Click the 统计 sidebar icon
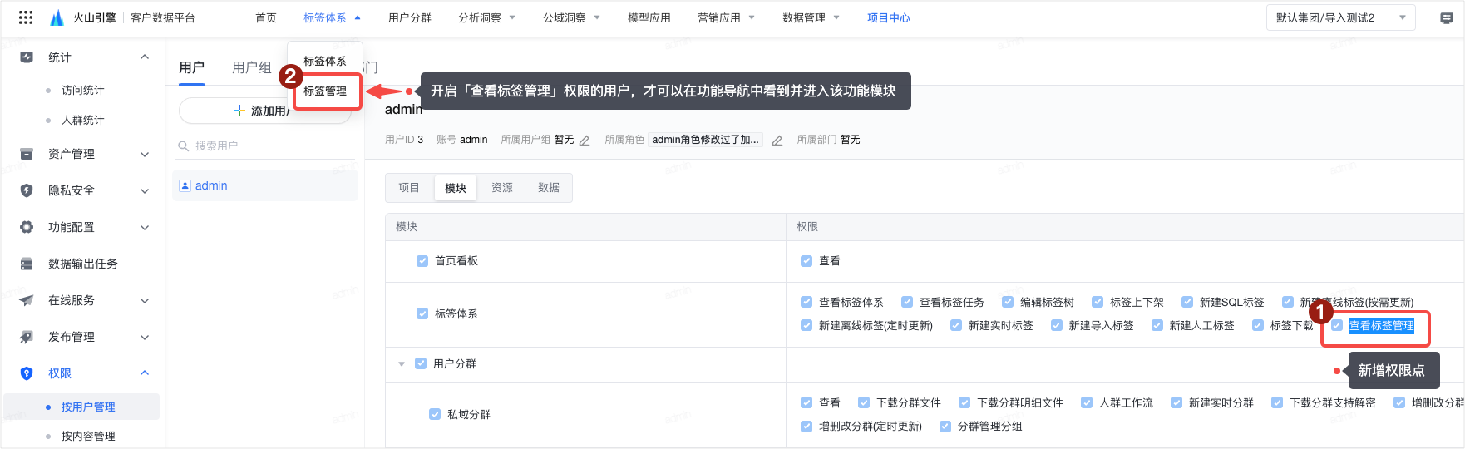The height and width of the screenshot is (449, 1465). tap(27, 57)
